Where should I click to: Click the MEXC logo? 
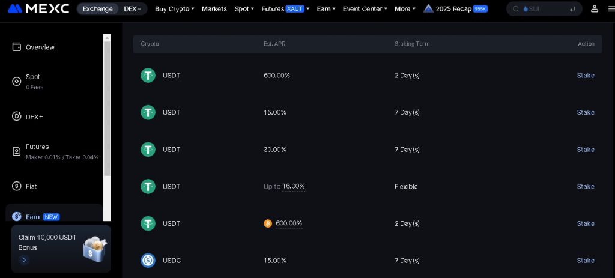coord(38,8)
